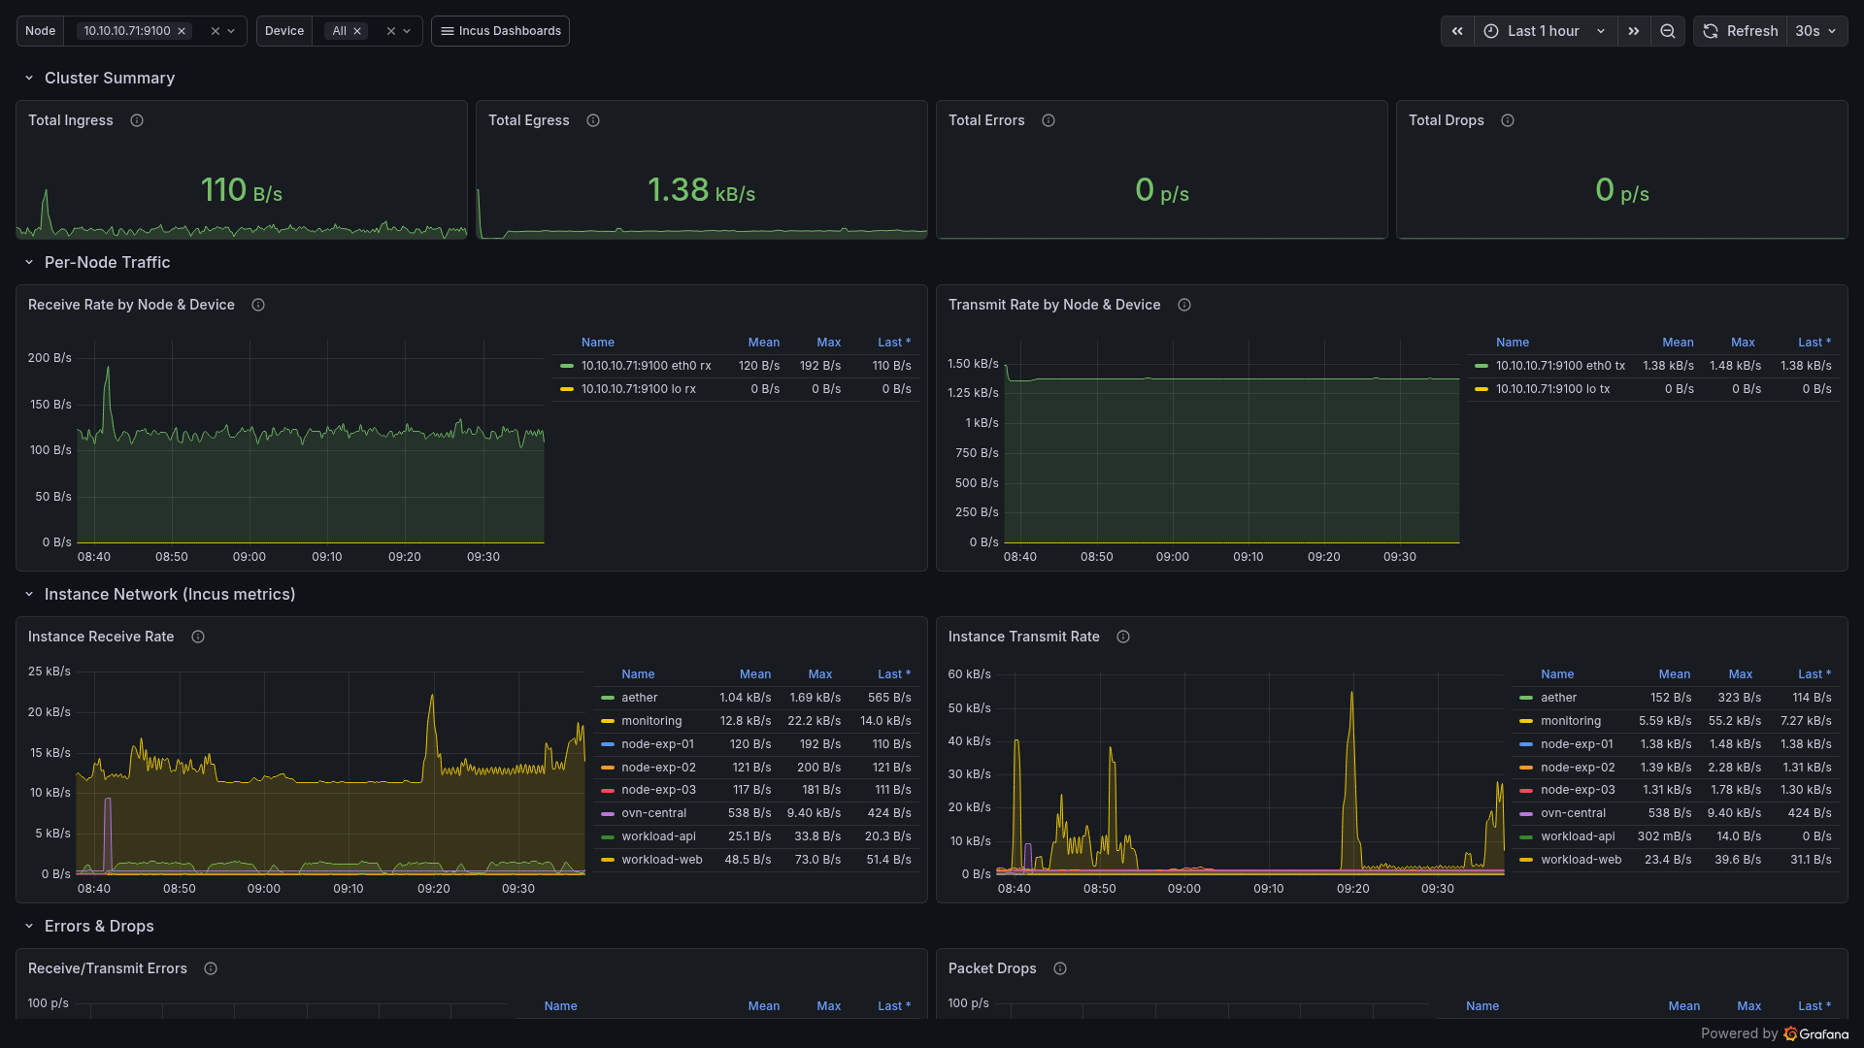Sort Packet Drops legend by Mean

point(1683,1006)
